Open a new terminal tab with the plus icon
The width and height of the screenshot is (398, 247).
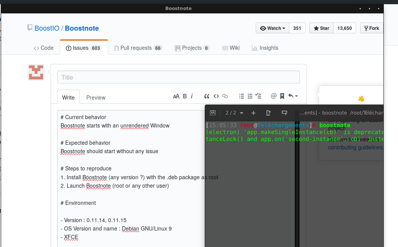click(x=253, y=113)
